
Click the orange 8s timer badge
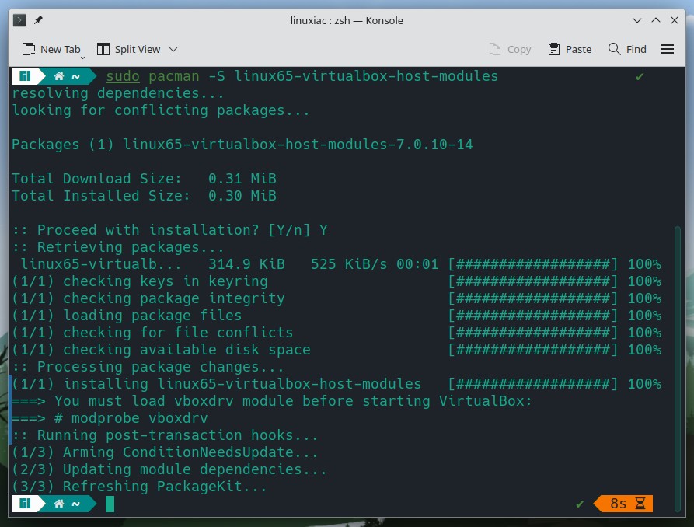[623, 504]
